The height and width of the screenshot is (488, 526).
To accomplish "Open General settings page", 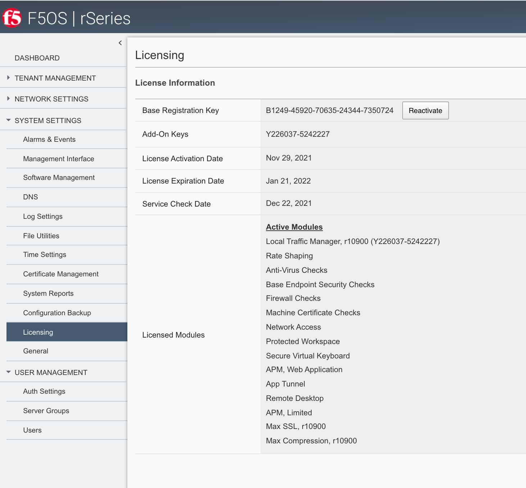I will [67, 351].
